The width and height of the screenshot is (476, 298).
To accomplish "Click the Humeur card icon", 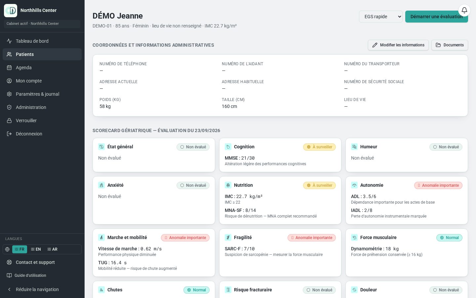I will point(354,147).
